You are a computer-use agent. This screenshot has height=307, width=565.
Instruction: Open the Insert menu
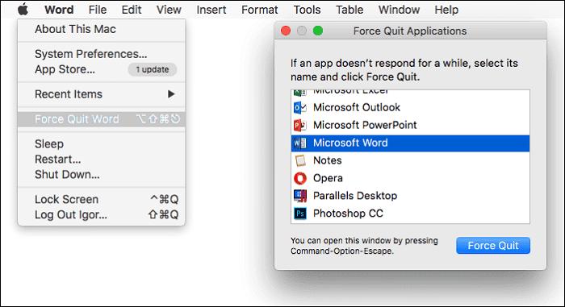pos(211,10)
